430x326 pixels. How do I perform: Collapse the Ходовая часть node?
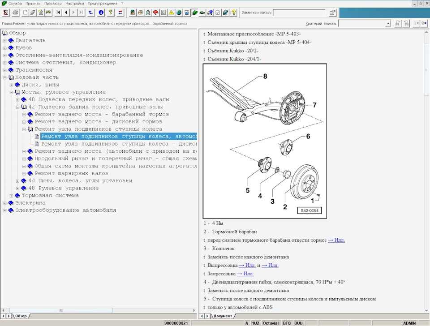(x=4, y=77)
